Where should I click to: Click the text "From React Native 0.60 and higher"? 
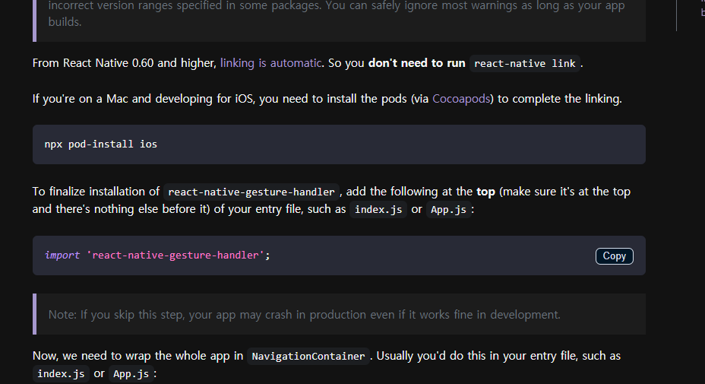coord(124,63)
